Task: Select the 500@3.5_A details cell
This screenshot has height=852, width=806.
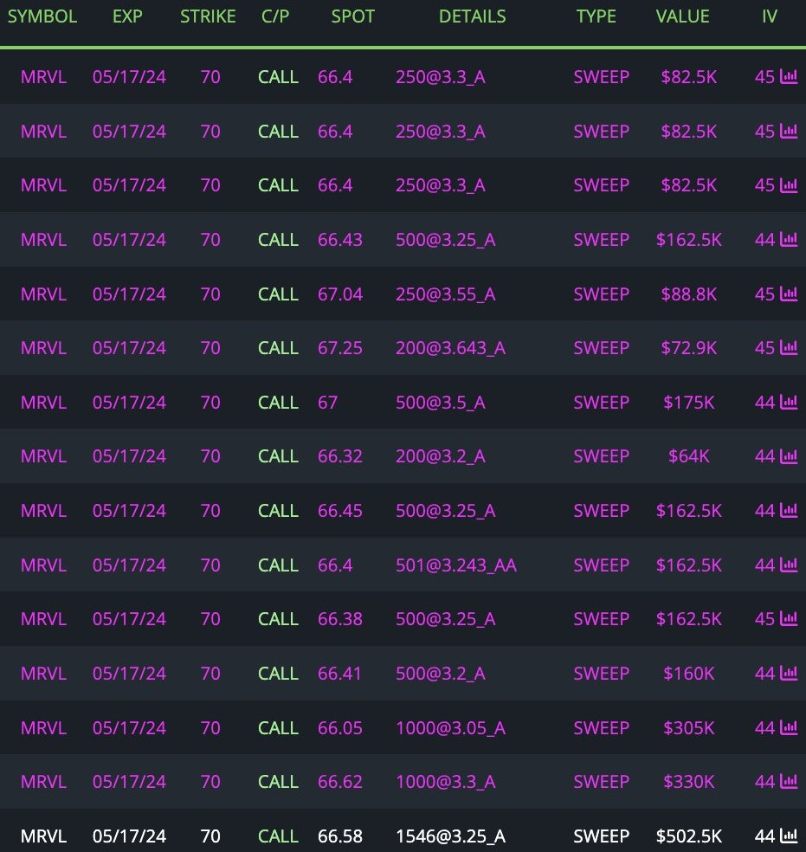Action: coord(441,402)
